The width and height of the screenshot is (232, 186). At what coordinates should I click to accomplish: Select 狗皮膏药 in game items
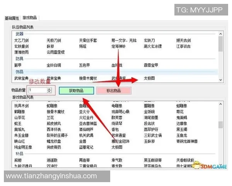(54, 147)
